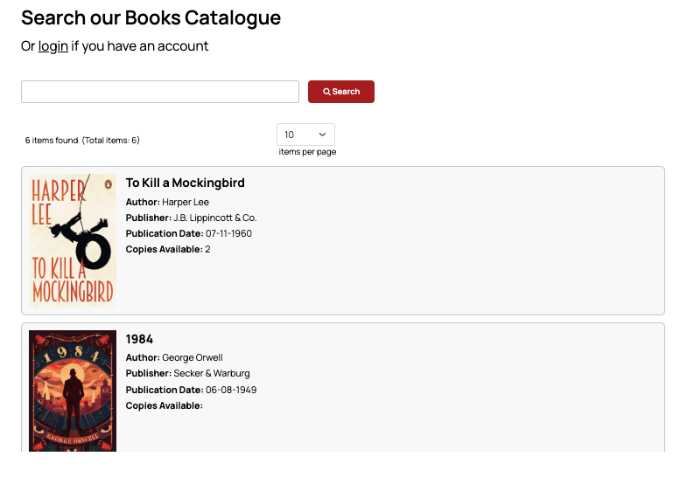Image resolution: width=673 pixels, height=484 pixels.
Task: Open To Kill a Mockingbird cover image
Action: pos(73,240)
